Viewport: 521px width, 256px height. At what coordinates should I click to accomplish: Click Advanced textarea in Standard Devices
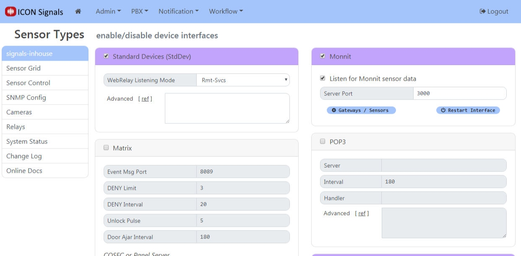[x=227, y=108]
